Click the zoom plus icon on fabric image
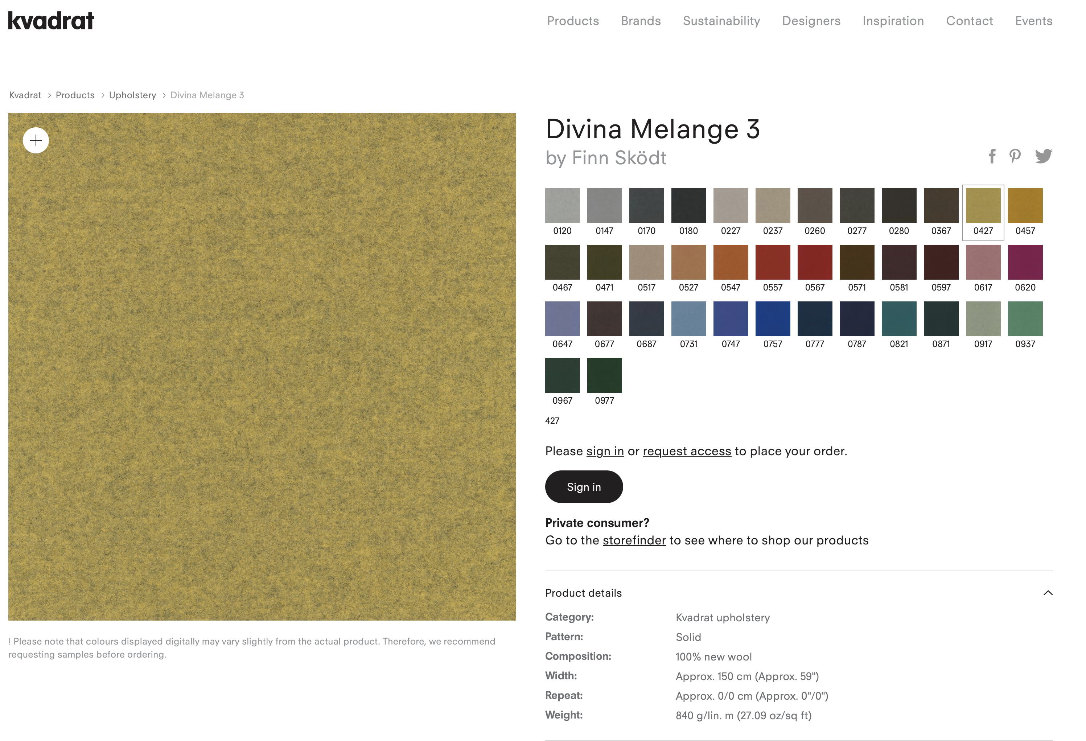 [x=36, y=140]
